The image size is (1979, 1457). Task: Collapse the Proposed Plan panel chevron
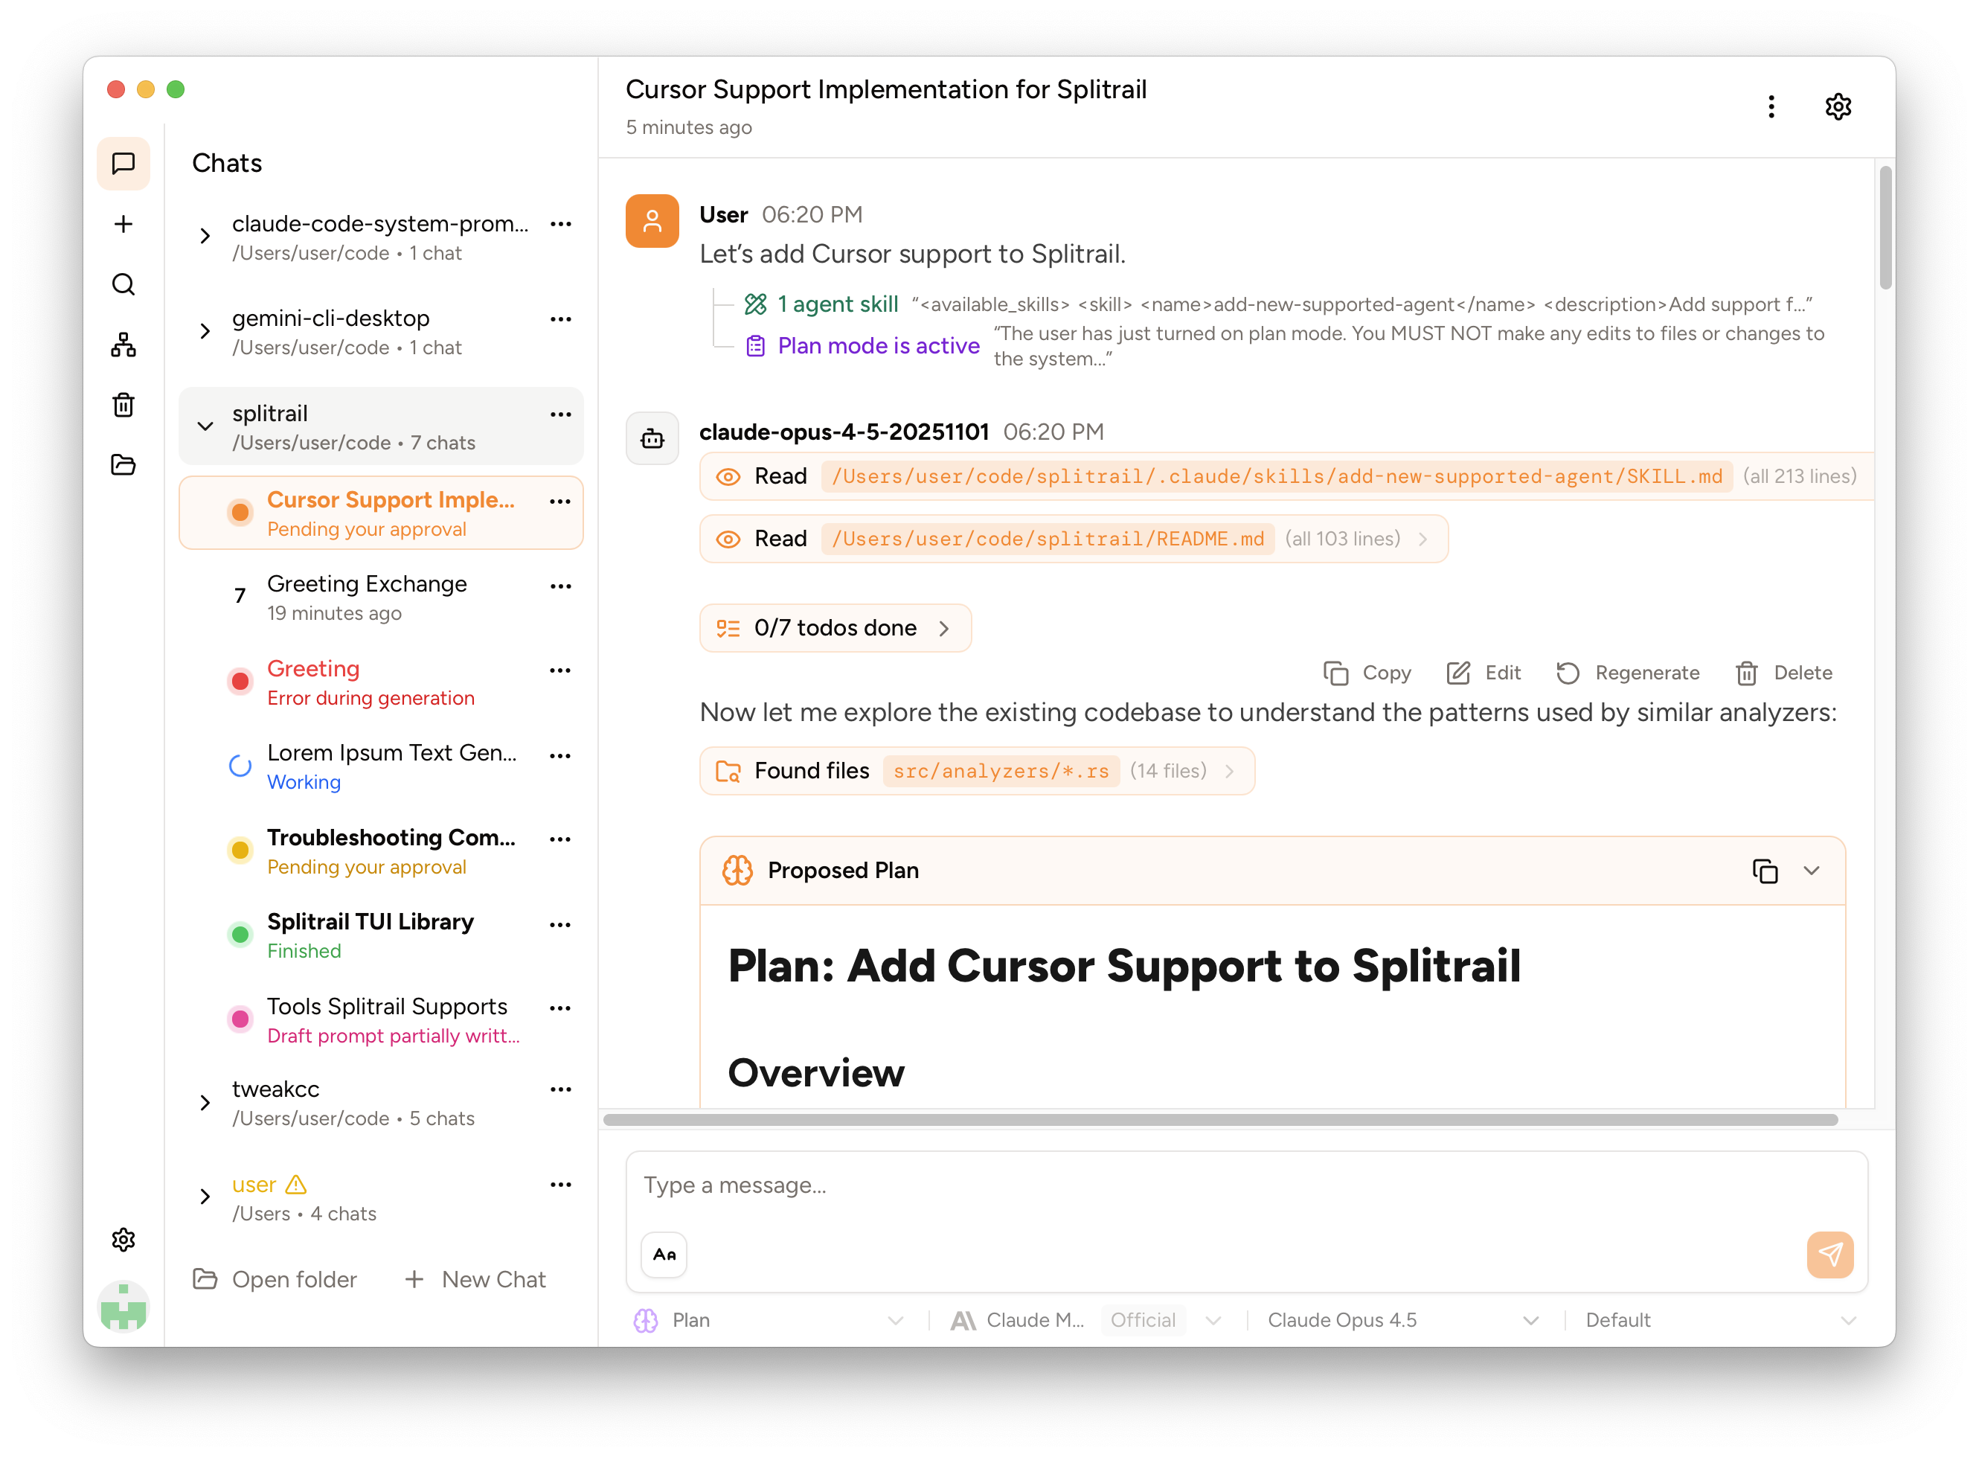tap(1812, 871)
